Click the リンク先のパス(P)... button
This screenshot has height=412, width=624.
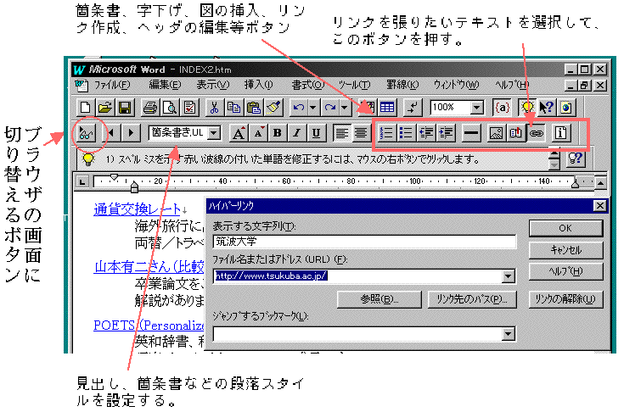(x=471, y=299)
